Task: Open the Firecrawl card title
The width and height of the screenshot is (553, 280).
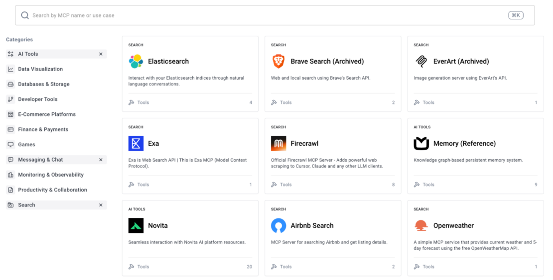Action: coord(304,143)
